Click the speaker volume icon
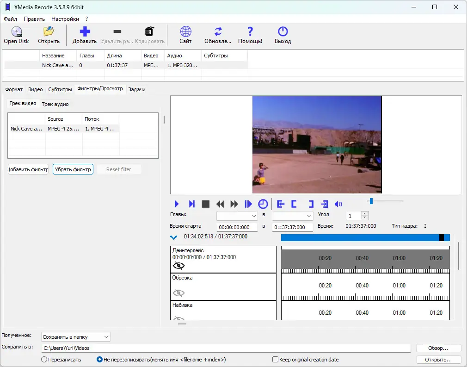Viewport: 467px width, 367px height. point(338,204)
